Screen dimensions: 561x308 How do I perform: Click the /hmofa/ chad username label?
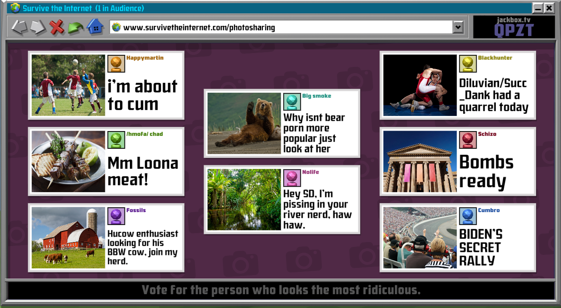coord(145,134)
